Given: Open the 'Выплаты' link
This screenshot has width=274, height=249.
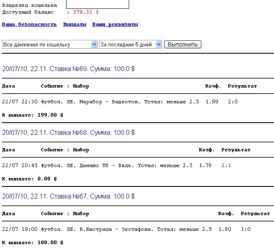Looking at the screenshot, I should [x=75, y=24].
